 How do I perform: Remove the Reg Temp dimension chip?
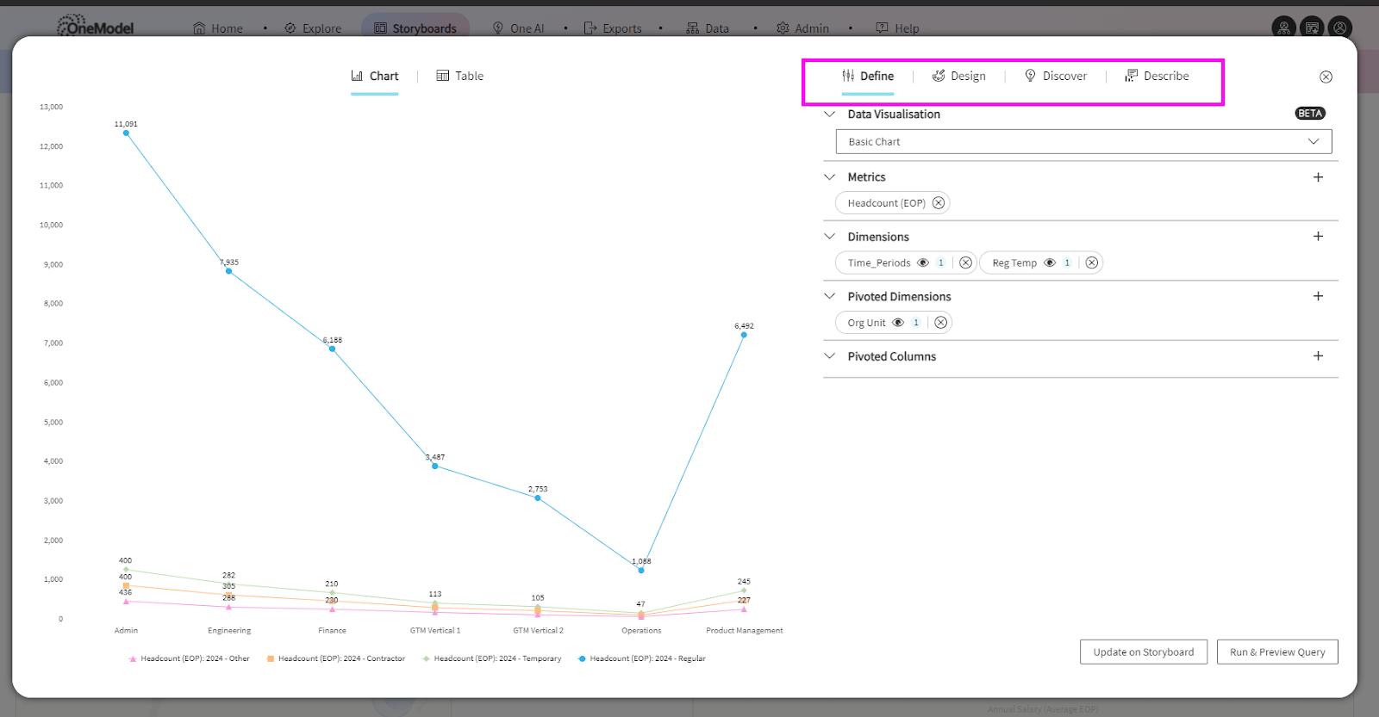(1091, 263)
